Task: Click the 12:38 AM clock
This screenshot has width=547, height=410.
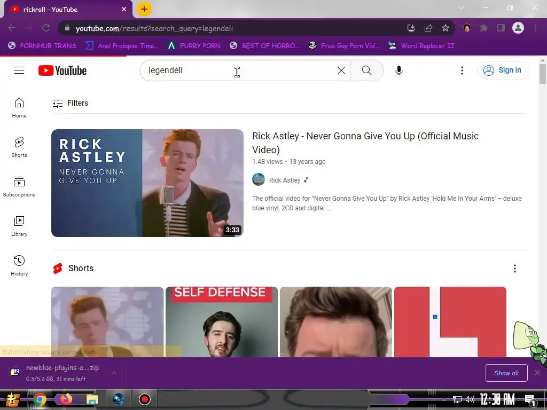Action: coord(497,399)
